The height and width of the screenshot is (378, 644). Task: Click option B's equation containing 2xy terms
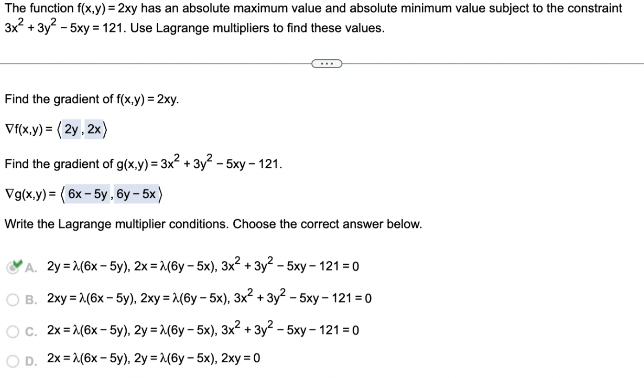pyautogui.click(x=209, y=297)
